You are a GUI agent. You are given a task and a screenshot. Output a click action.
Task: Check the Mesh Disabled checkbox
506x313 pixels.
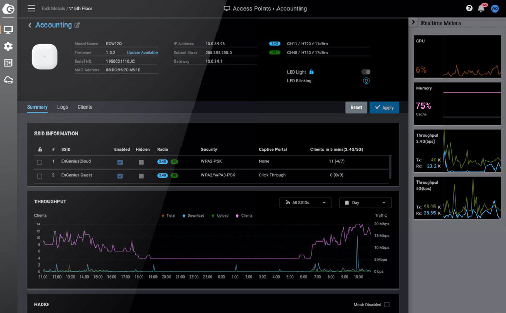pyautogui.click(x=387, y=305)
